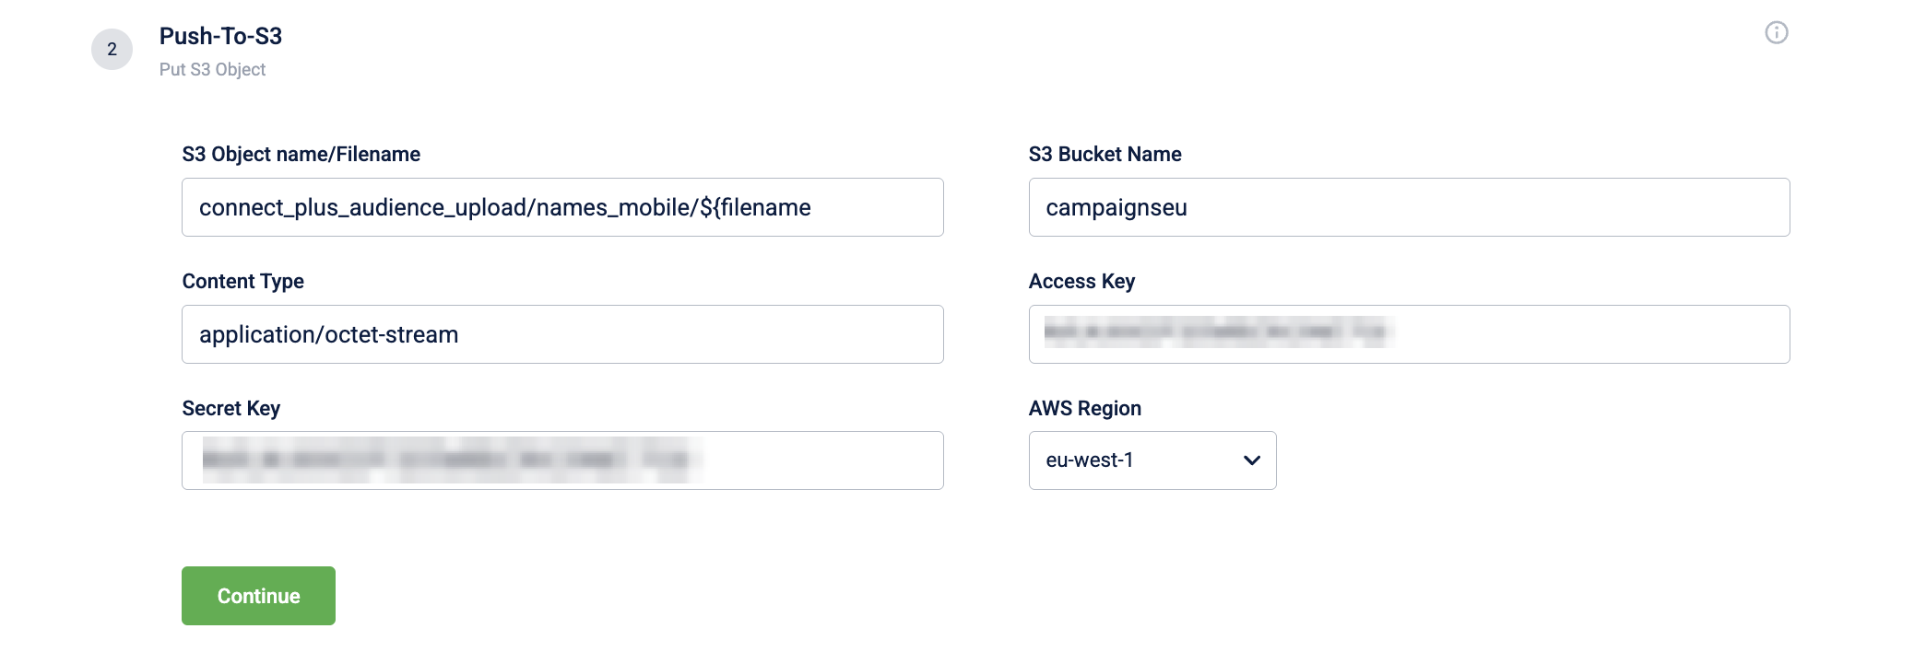The image size is (1914, 652).
Task: Click the eu-west-1 region value text
Action: coord(1089,460)
